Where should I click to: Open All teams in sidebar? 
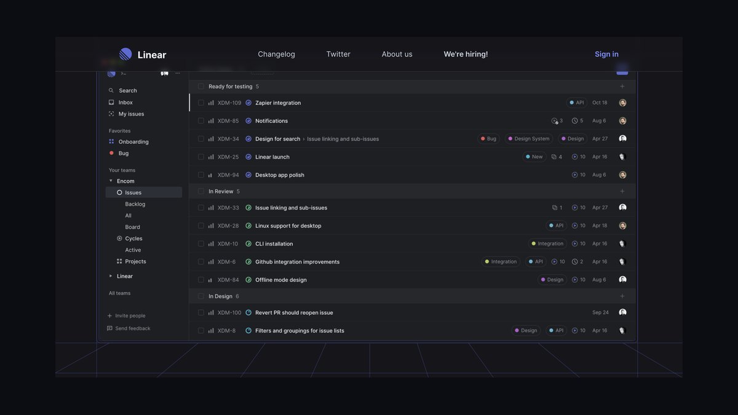[x=119, y=293]
